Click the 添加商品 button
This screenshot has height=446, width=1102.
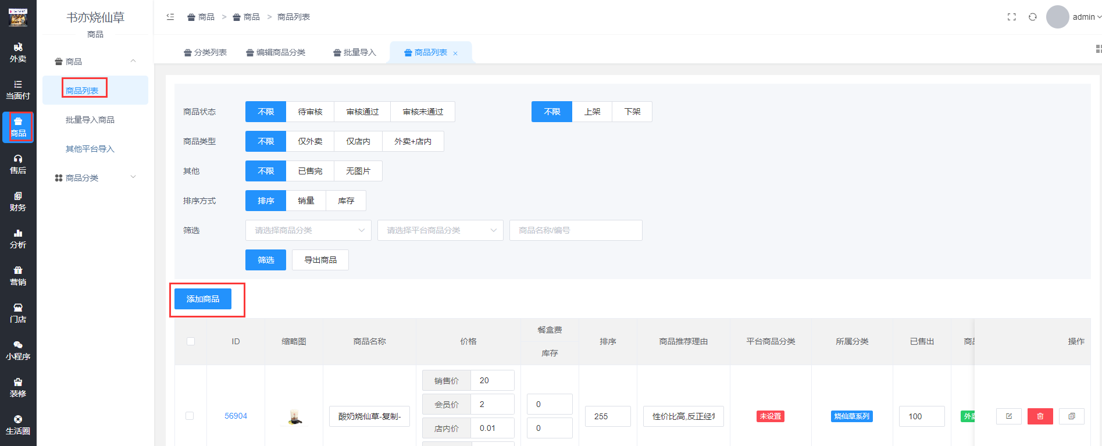point(203,299)
